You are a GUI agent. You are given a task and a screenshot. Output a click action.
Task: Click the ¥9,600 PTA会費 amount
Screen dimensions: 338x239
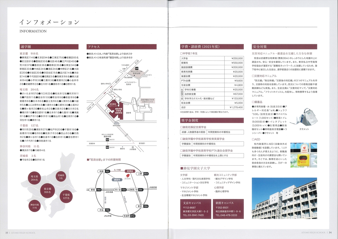pos(238,81)
